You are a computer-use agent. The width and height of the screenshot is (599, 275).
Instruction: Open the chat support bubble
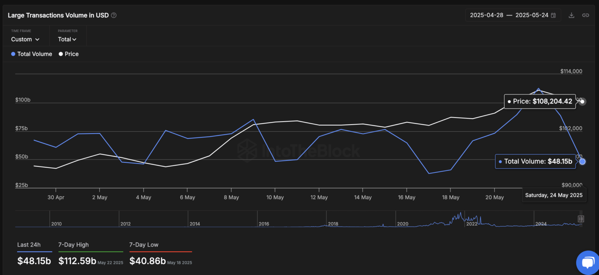tap(588, 262)
